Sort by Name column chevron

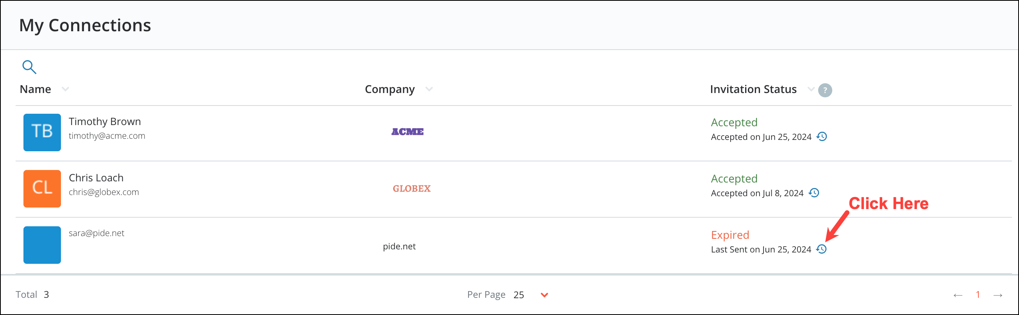(x=65, y=89)
